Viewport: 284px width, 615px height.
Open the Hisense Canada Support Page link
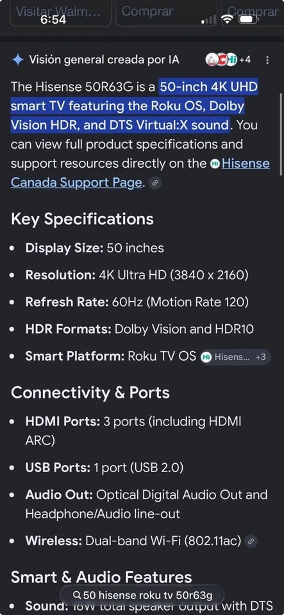pos(141,173)
